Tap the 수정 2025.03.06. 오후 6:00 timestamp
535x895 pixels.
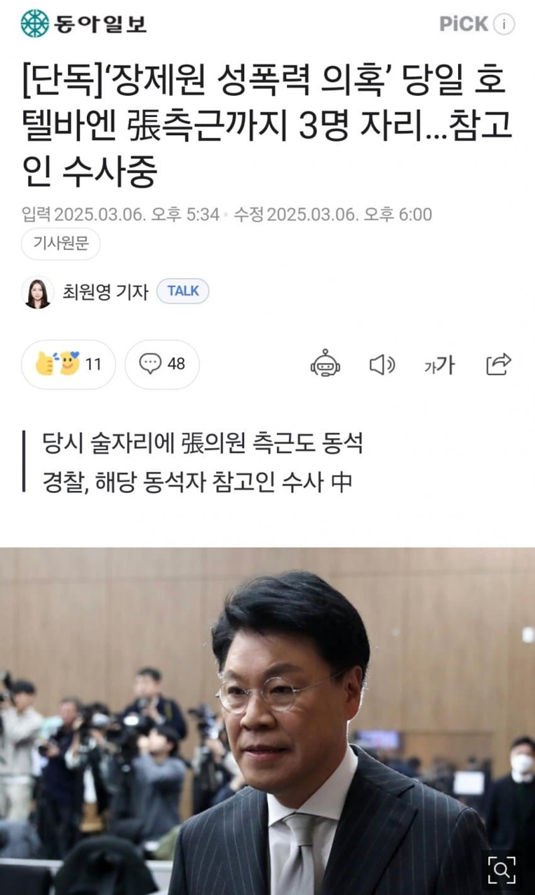tap(332, 215)
